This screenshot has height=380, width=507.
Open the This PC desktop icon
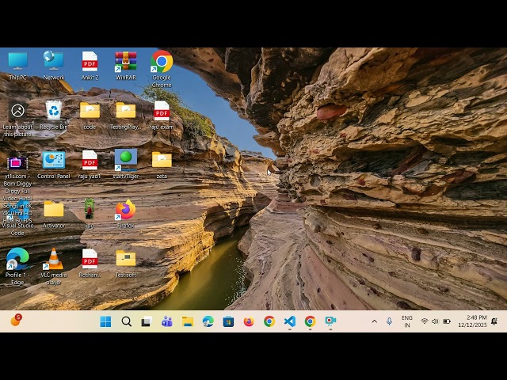17,62
